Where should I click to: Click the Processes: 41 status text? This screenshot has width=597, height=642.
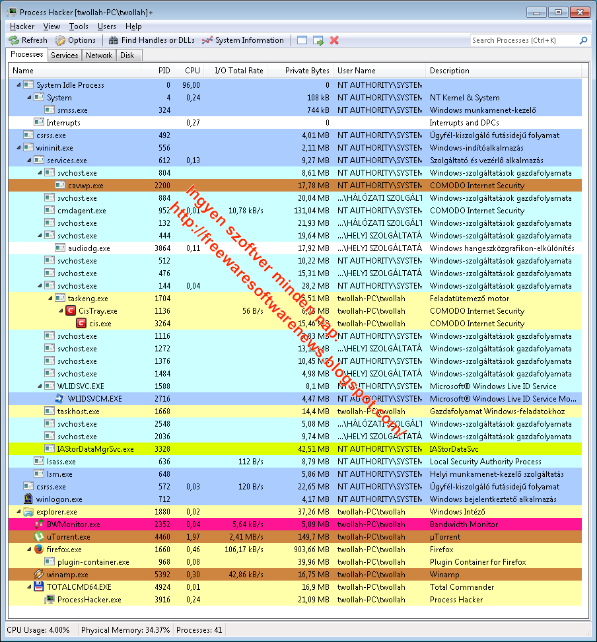click(x=199, y=629)
